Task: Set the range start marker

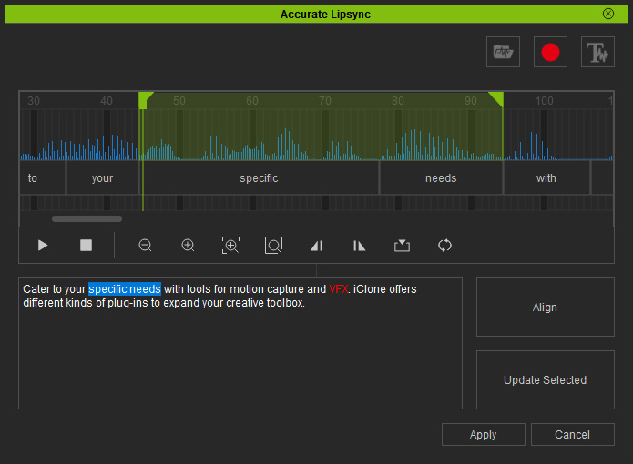Action: [x=317, y=245]
